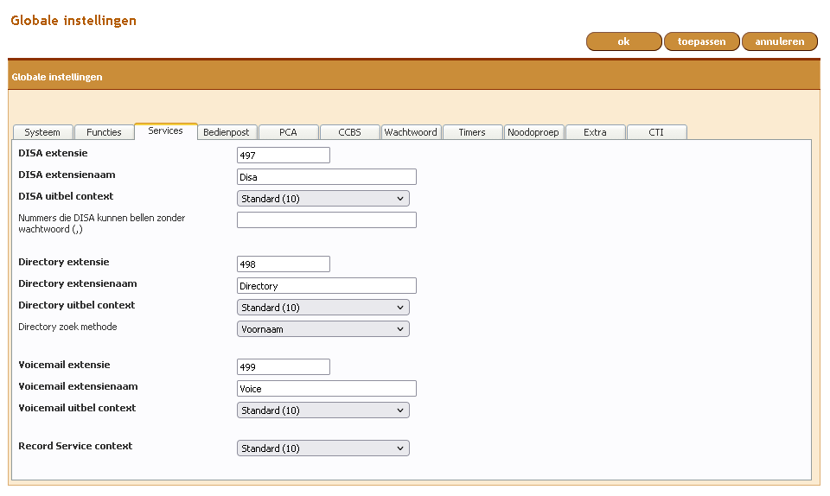Screen dimensions: 830x496
Task: Cancel with the annuleren button
Action: (779, 41)
